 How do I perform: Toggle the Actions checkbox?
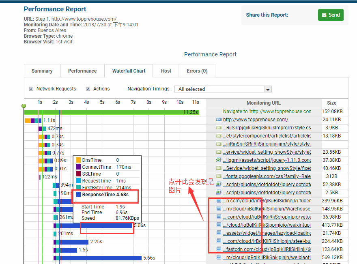coord(88,89)
